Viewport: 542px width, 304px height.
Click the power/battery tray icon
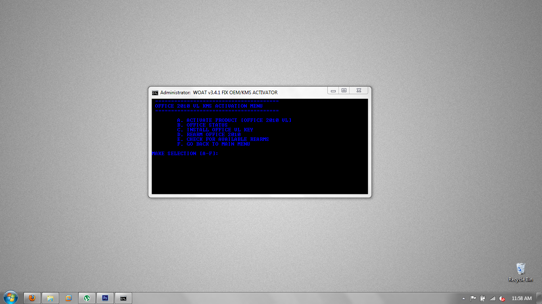pyautogui.click(x=482, y=298)
